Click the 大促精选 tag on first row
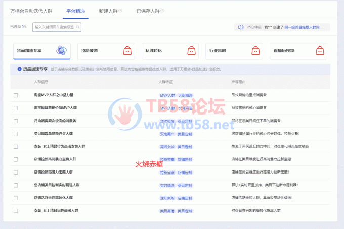Screen dimensions: 344x229 185,95
